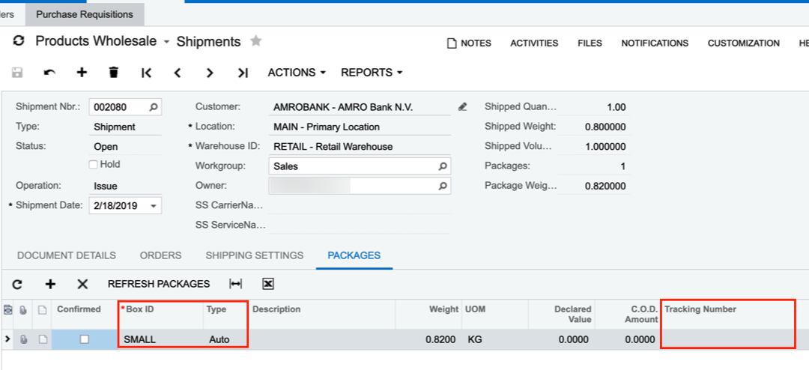Export packages grid to Excel
The image size is (809, 370).
coord(268,284)
